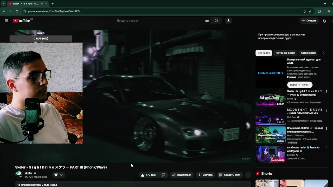
Task: Dislike the video
Action: 163,175
